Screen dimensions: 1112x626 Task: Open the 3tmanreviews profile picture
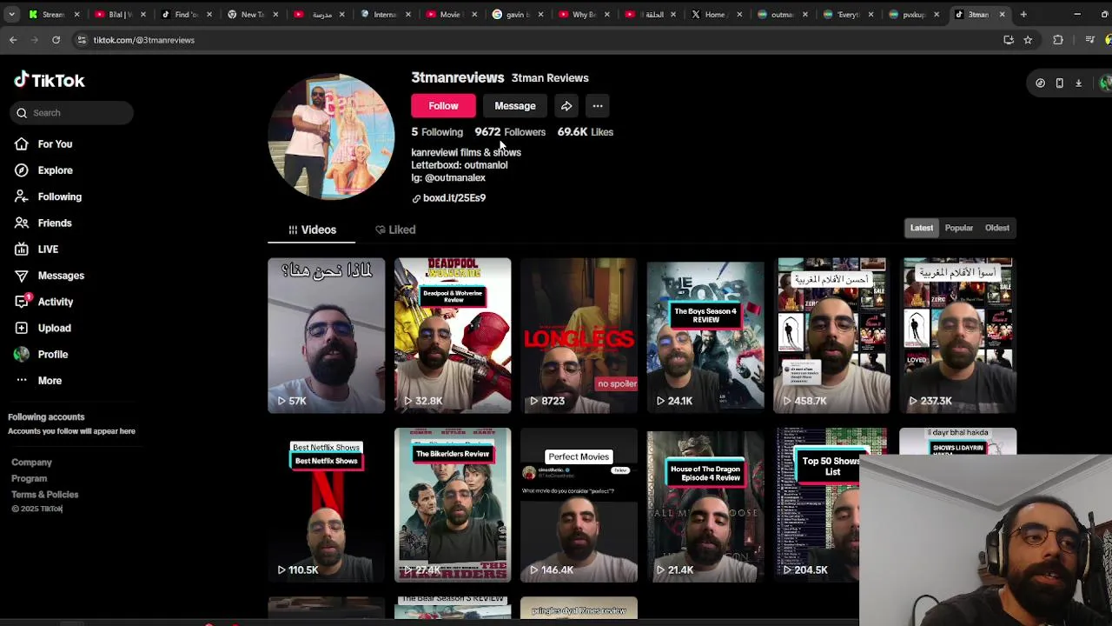331,137
